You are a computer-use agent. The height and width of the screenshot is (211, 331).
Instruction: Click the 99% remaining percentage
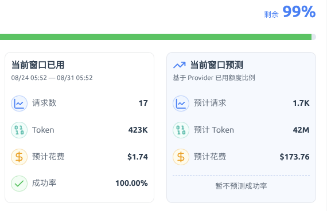click(299, 11)
